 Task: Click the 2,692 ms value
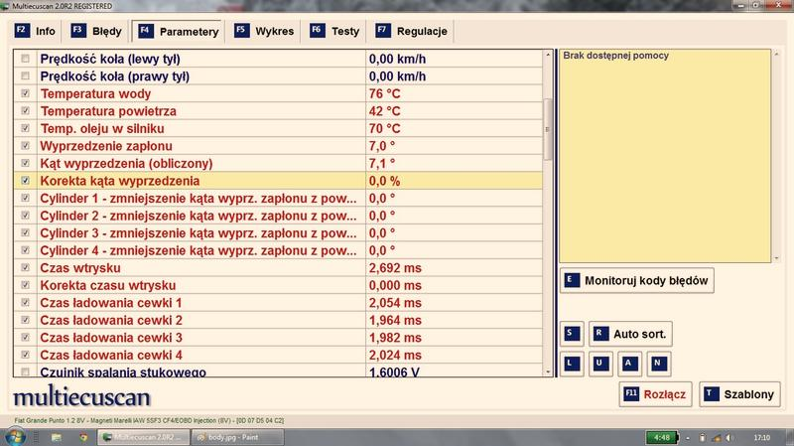point(395,267)
